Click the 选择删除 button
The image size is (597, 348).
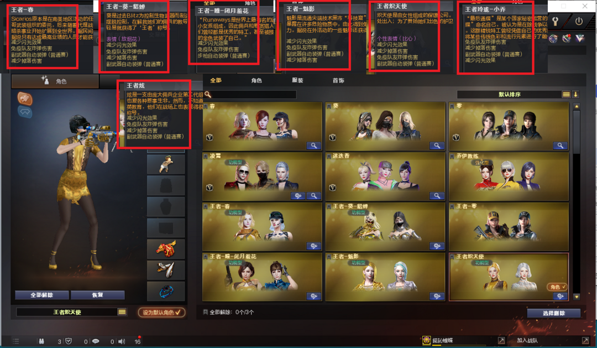click(x=553, y=313)
